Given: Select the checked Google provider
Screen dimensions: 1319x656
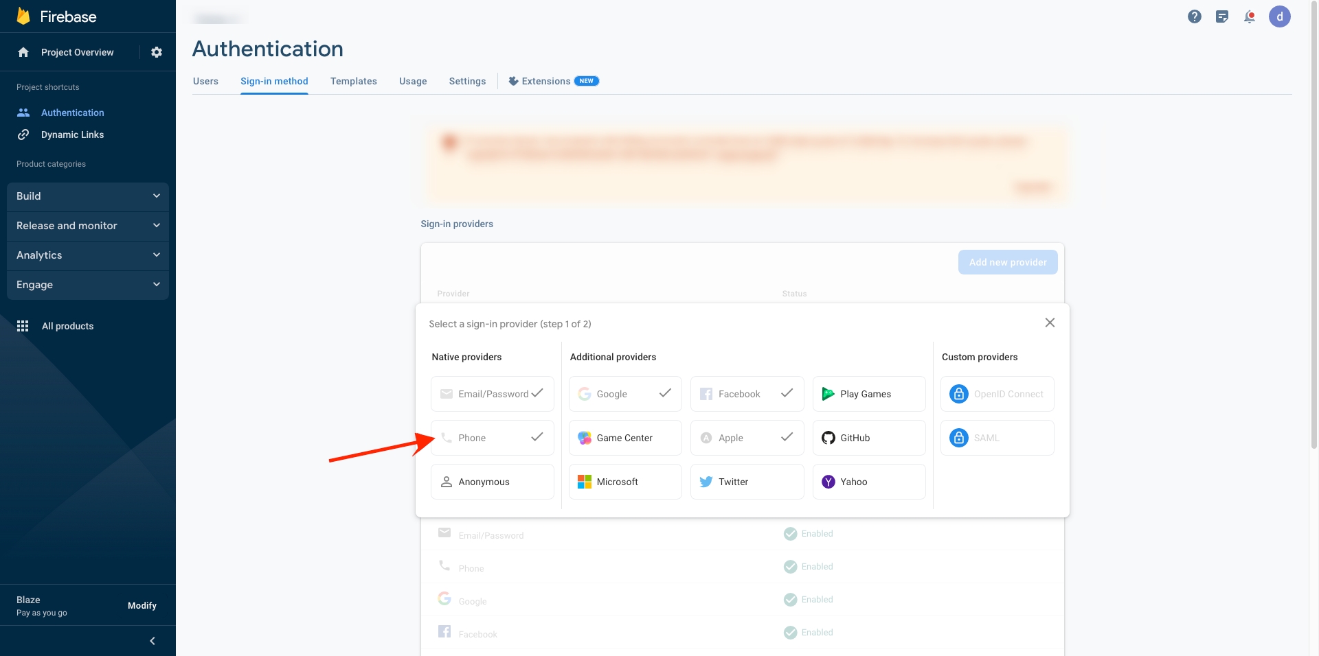Looking at the screenshot, I should point(624,394).
